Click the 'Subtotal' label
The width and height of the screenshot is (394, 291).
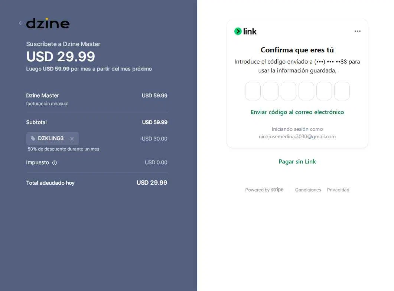tap(36, 122)
